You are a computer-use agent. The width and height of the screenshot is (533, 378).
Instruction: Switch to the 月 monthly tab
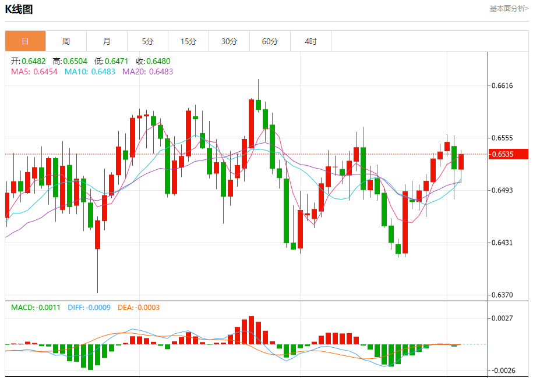(107, 41)
